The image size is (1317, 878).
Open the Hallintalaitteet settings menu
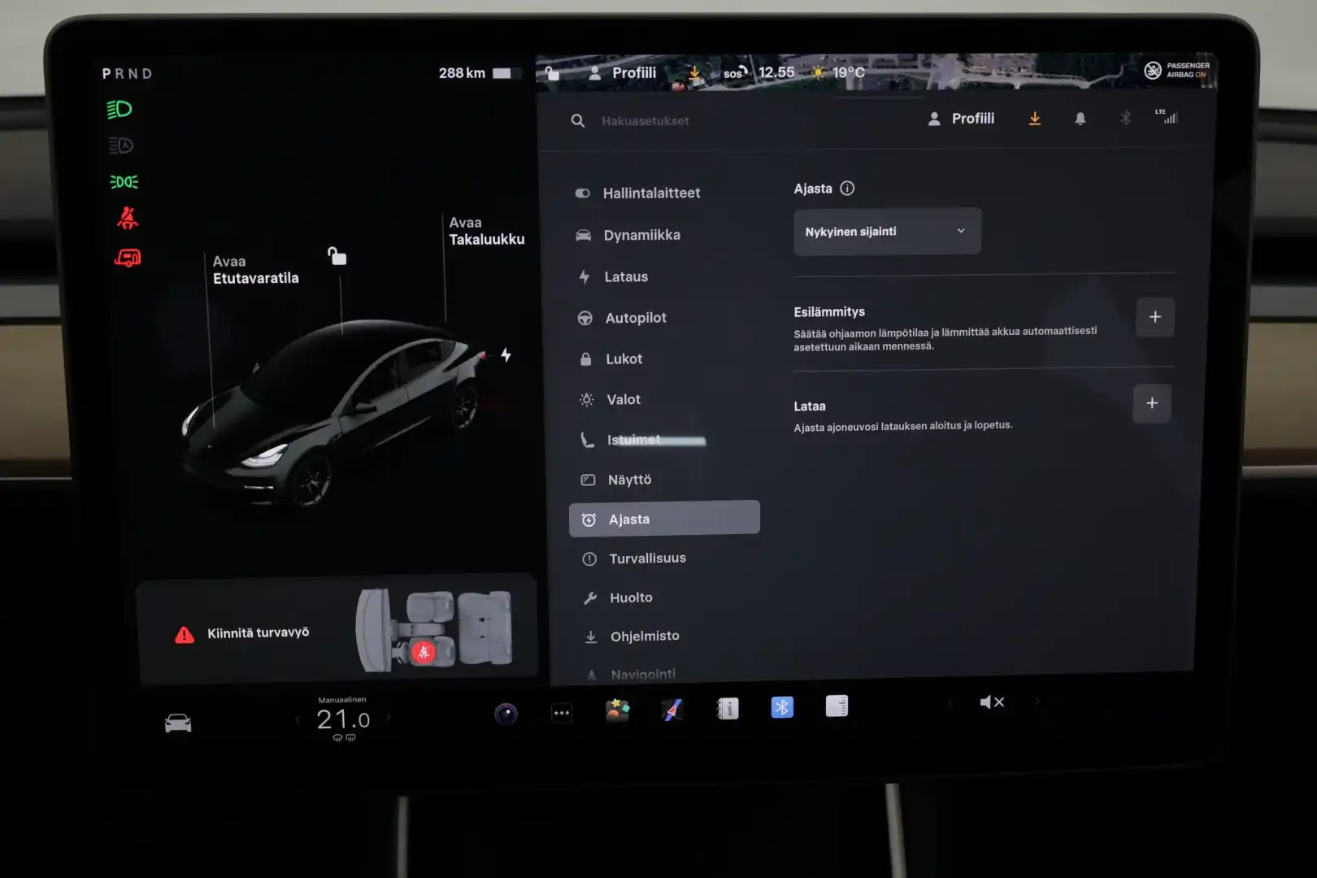[638, 193]
